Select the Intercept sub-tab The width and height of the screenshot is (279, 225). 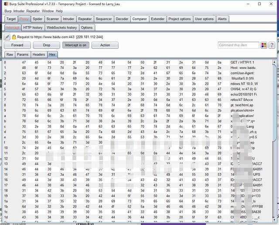coord(13,27)
